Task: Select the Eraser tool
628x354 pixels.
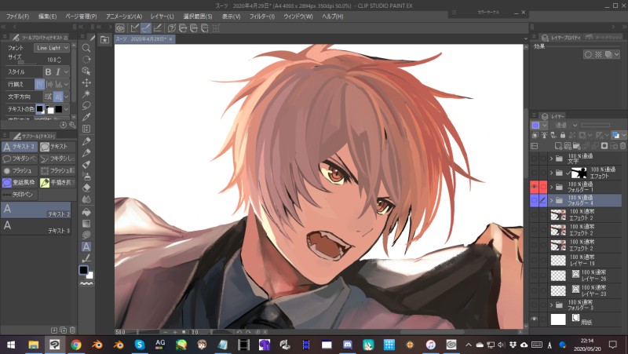Action: (86, 188)
